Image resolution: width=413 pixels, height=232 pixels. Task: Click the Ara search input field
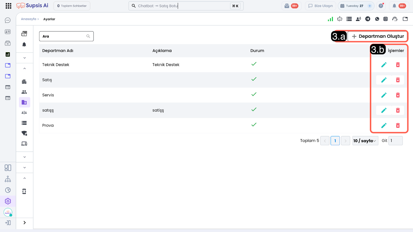(x=63, y=36)
